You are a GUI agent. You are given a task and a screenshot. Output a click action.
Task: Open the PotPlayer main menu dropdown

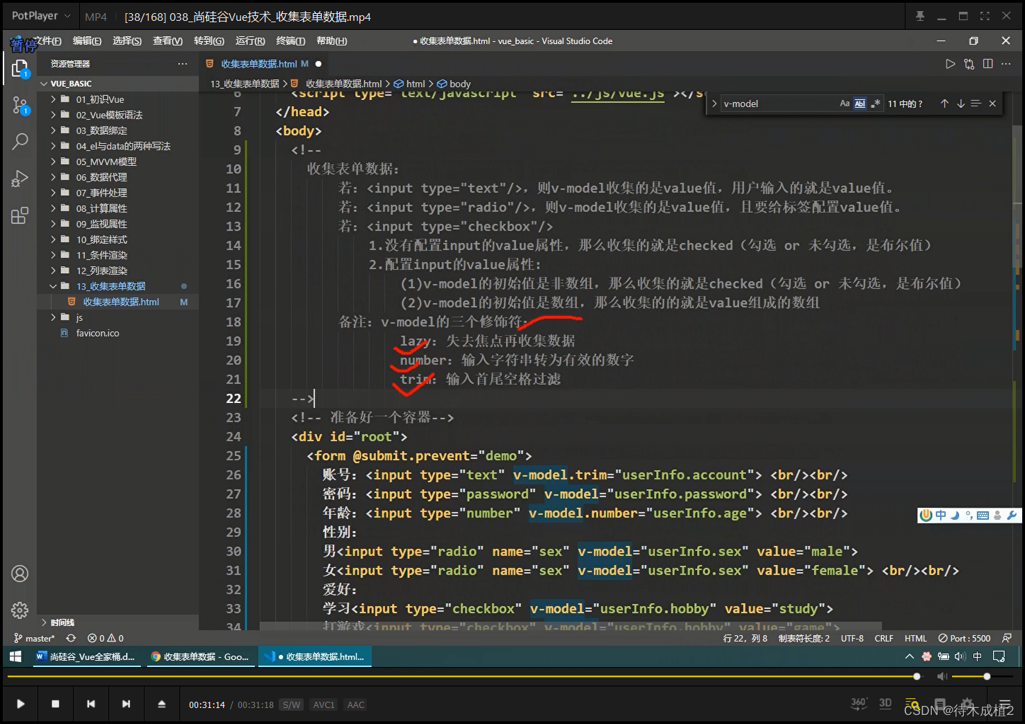pyautogui.click(x=41, y=15)
